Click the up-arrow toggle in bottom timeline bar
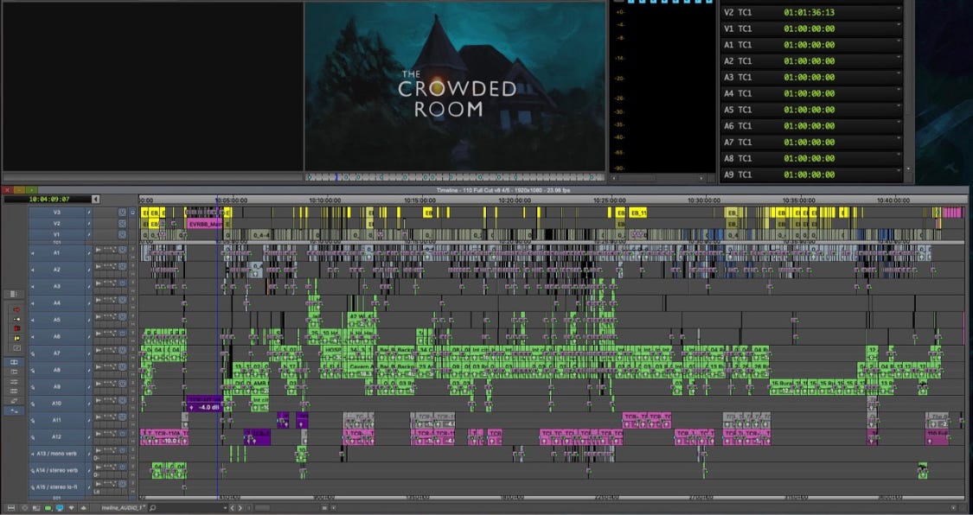 tap(83, 508)
